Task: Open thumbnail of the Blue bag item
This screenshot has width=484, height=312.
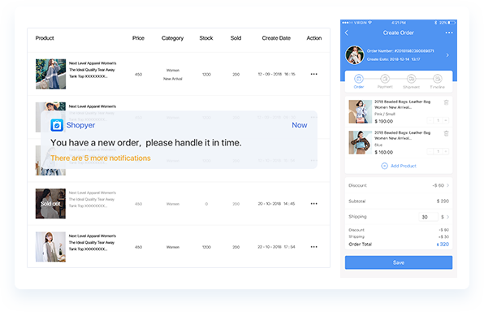Action: [x=361, y=142]
